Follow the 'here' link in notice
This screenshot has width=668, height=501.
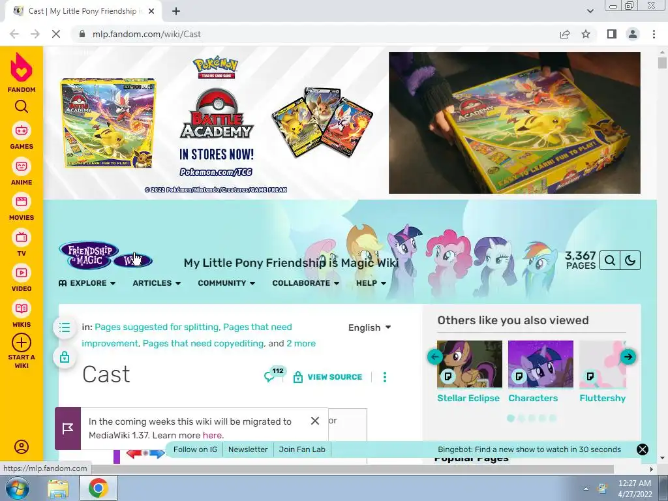coord(212,435)
